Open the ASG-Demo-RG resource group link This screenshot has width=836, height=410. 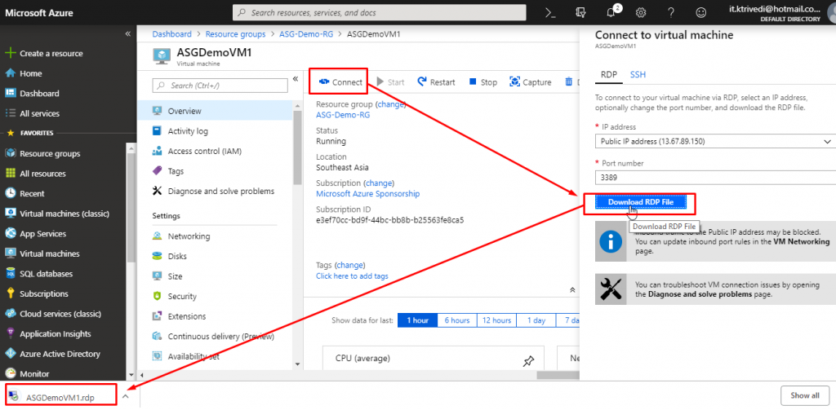click(344, 116)
